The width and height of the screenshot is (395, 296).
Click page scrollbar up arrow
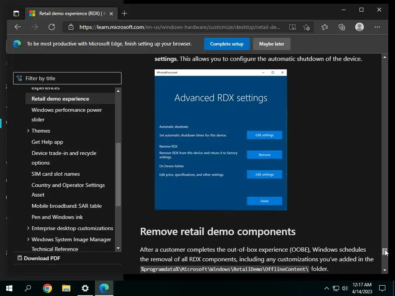click(x=385, y=57)
